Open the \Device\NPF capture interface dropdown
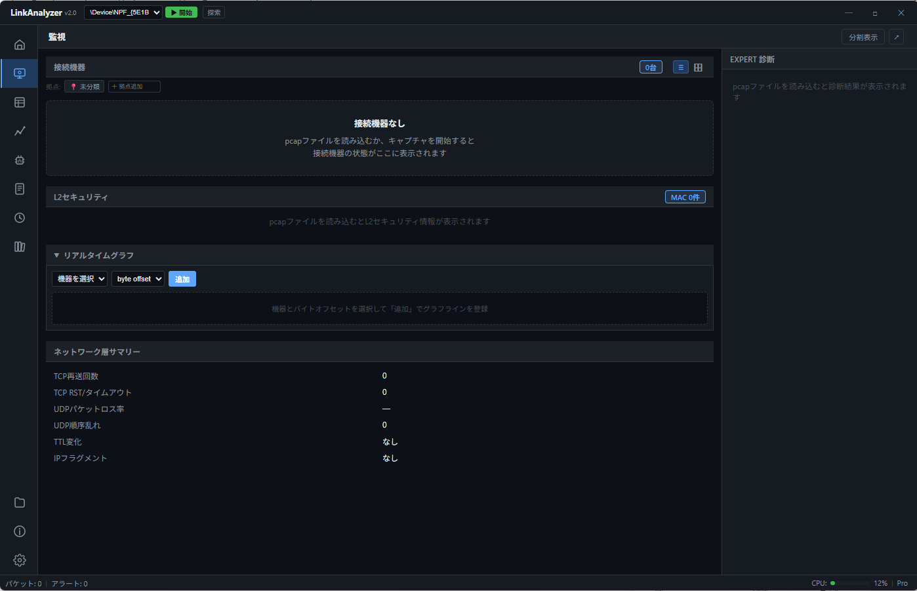917x591 pixels. click(x=123, y=12)
